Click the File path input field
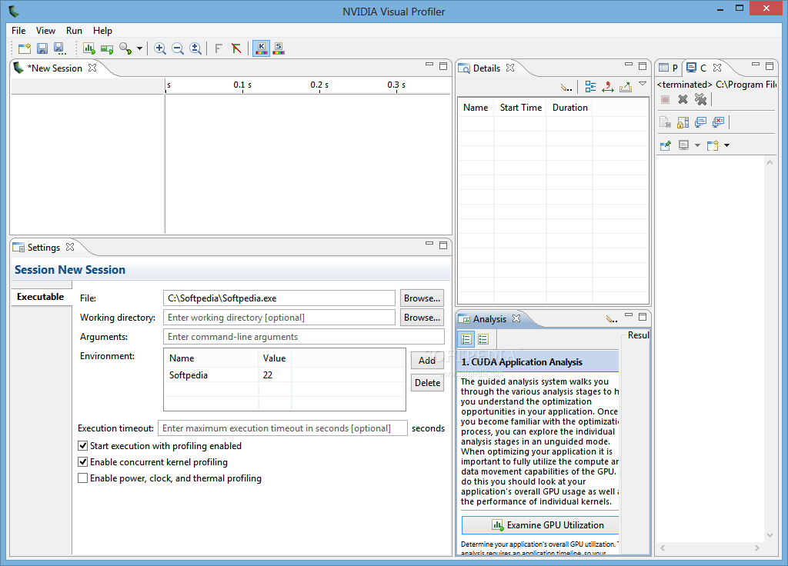 (x=279, y=298)
